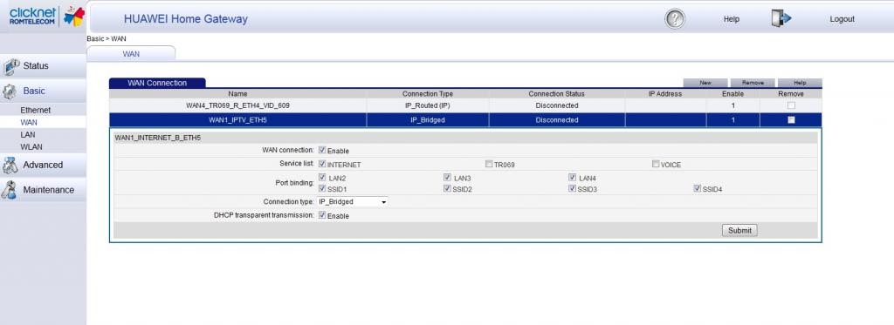Select WLAN in the sidebar

click(x=31, y=147)
